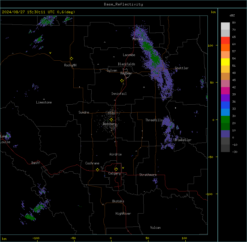Select the Sylvan label

[x=112, y=70]
